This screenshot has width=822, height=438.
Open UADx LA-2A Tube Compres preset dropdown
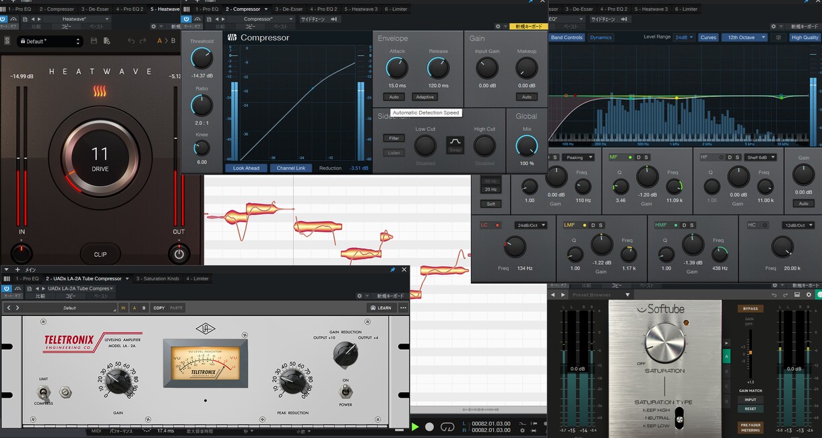coord(80,288)
